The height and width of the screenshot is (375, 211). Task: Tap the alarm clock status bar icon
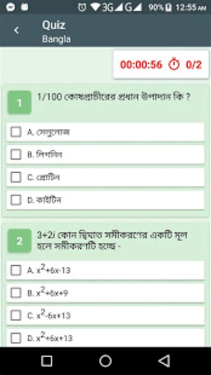pyautogui.click(x=82, y=8)
